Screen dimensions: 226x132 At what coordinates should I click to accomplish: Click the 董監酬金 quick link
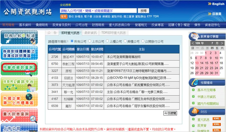(x=141, y=16)
